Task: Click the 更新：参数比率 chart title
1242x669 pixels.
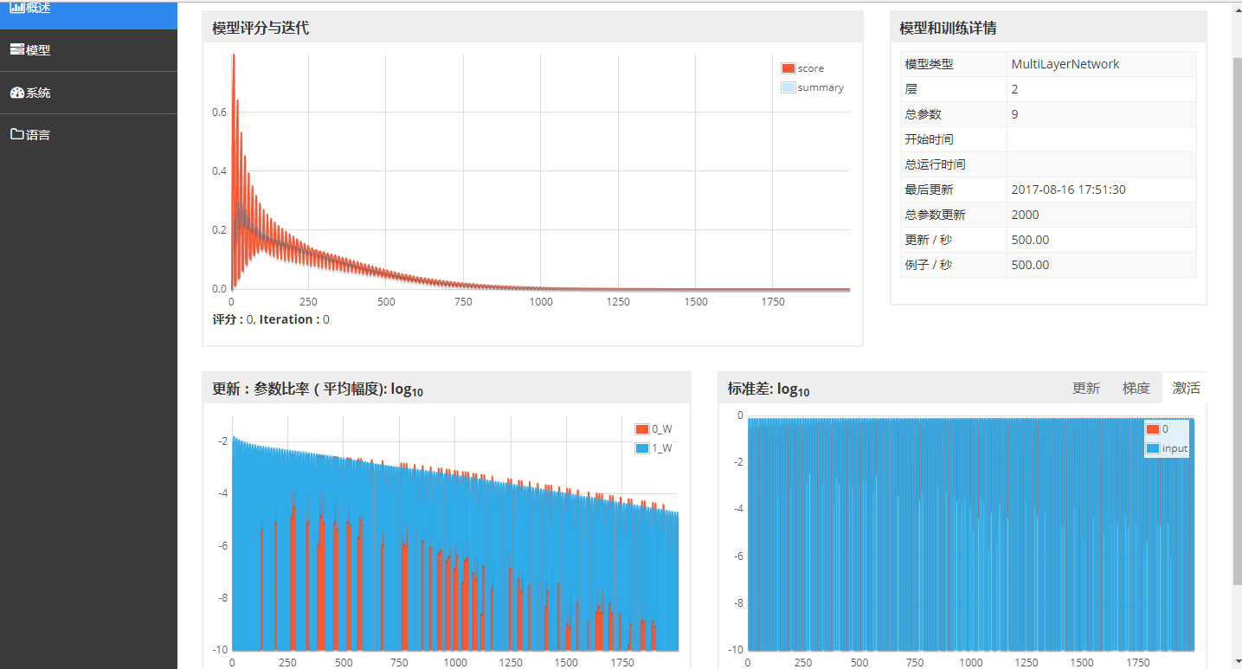Action: tap(318, 389)
